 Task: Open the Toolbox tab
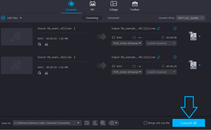tap(135, 6)
